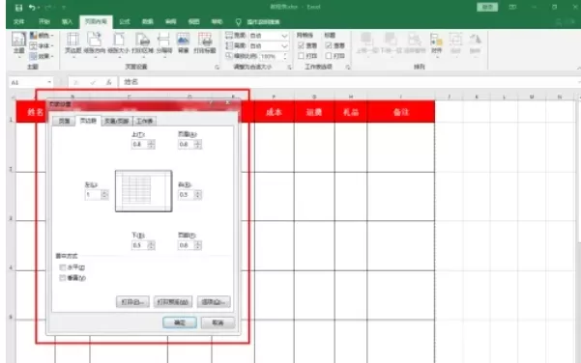Click the Cancel (取消) dialog button

click(218, 322)
